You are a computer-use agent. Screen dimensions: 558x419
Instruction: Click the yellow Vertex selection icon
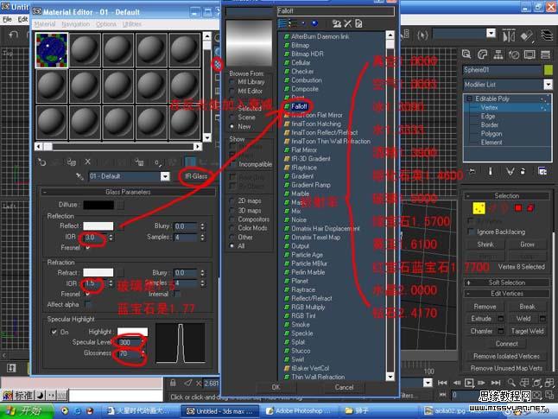(x=479, y=208)
